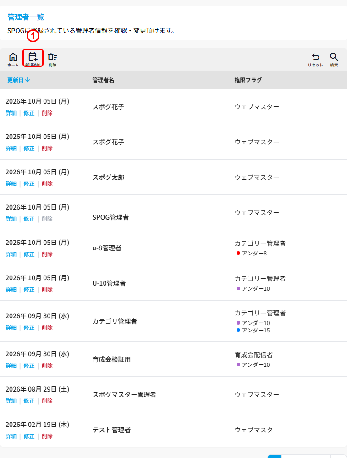Click 削除 for 育成会検証用 row
Viewport: 347px width, 458px height.
tap(47, 365)
